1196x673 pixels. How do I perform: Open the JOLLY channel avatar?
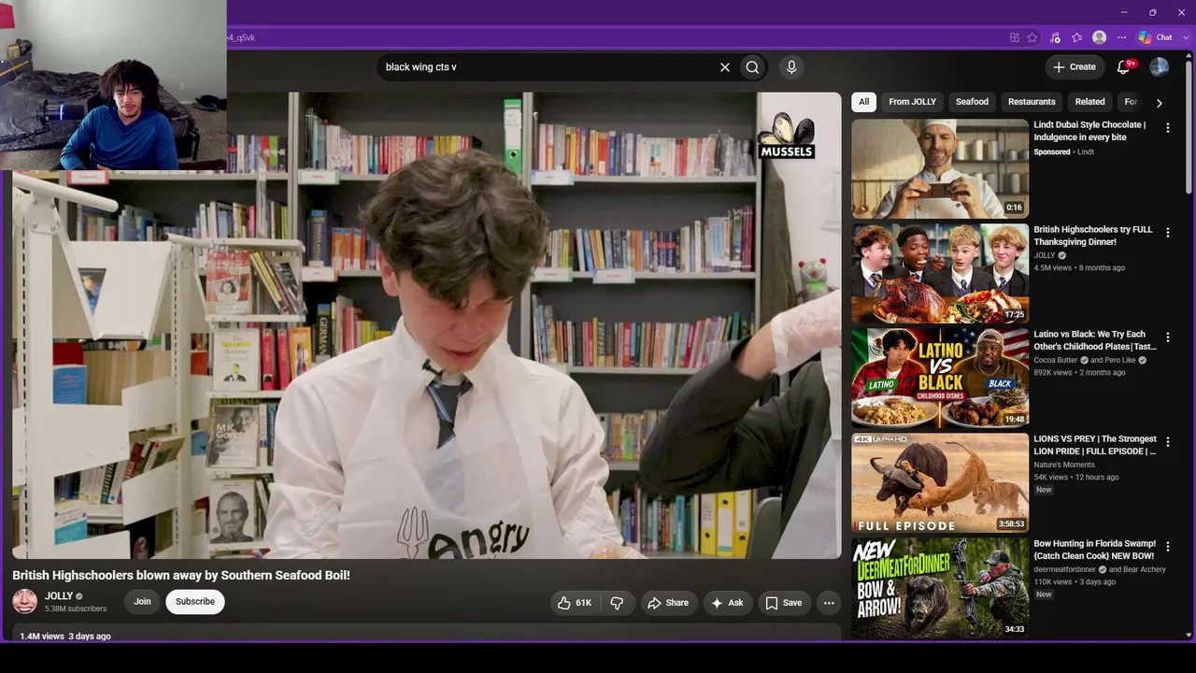pyautogui.click(x=25, y=601)
